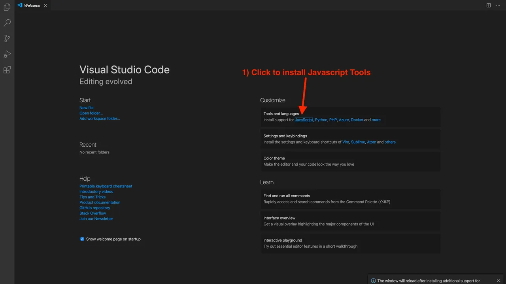Open Tips and Tricks link
This screenshot has height=284, width=506.
tap(93, 197)
